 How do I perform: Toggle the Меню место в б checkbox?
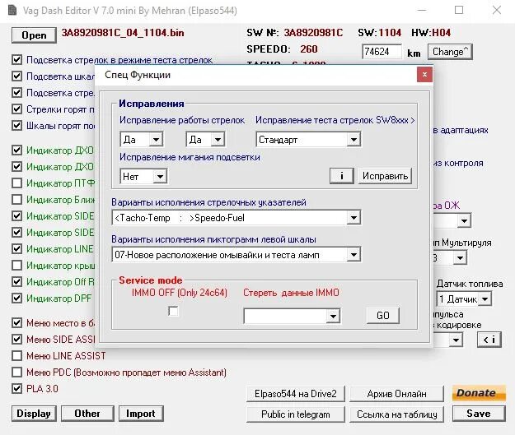[16, 322]
